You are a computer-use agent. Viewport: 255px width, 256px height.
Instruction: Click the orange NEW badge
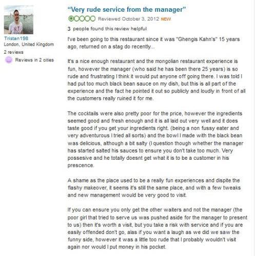click(x=166, y=19)
